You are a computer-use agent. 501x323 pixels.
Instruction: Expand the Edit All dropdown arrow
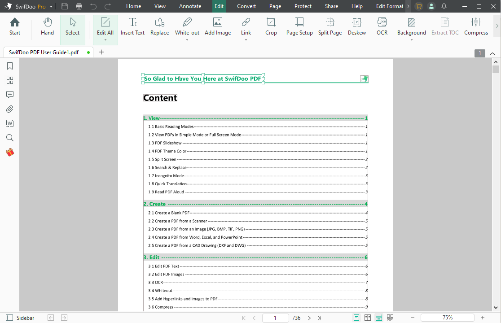point(105,40)
